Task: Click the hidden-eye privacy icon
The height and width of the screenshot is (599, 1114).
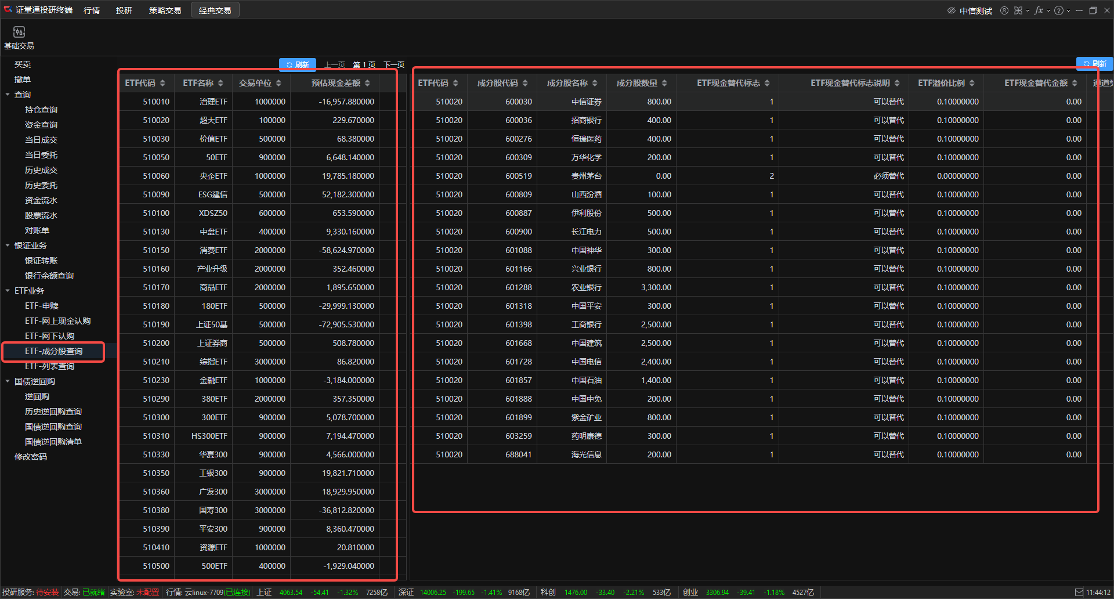Action: [952, 10]
